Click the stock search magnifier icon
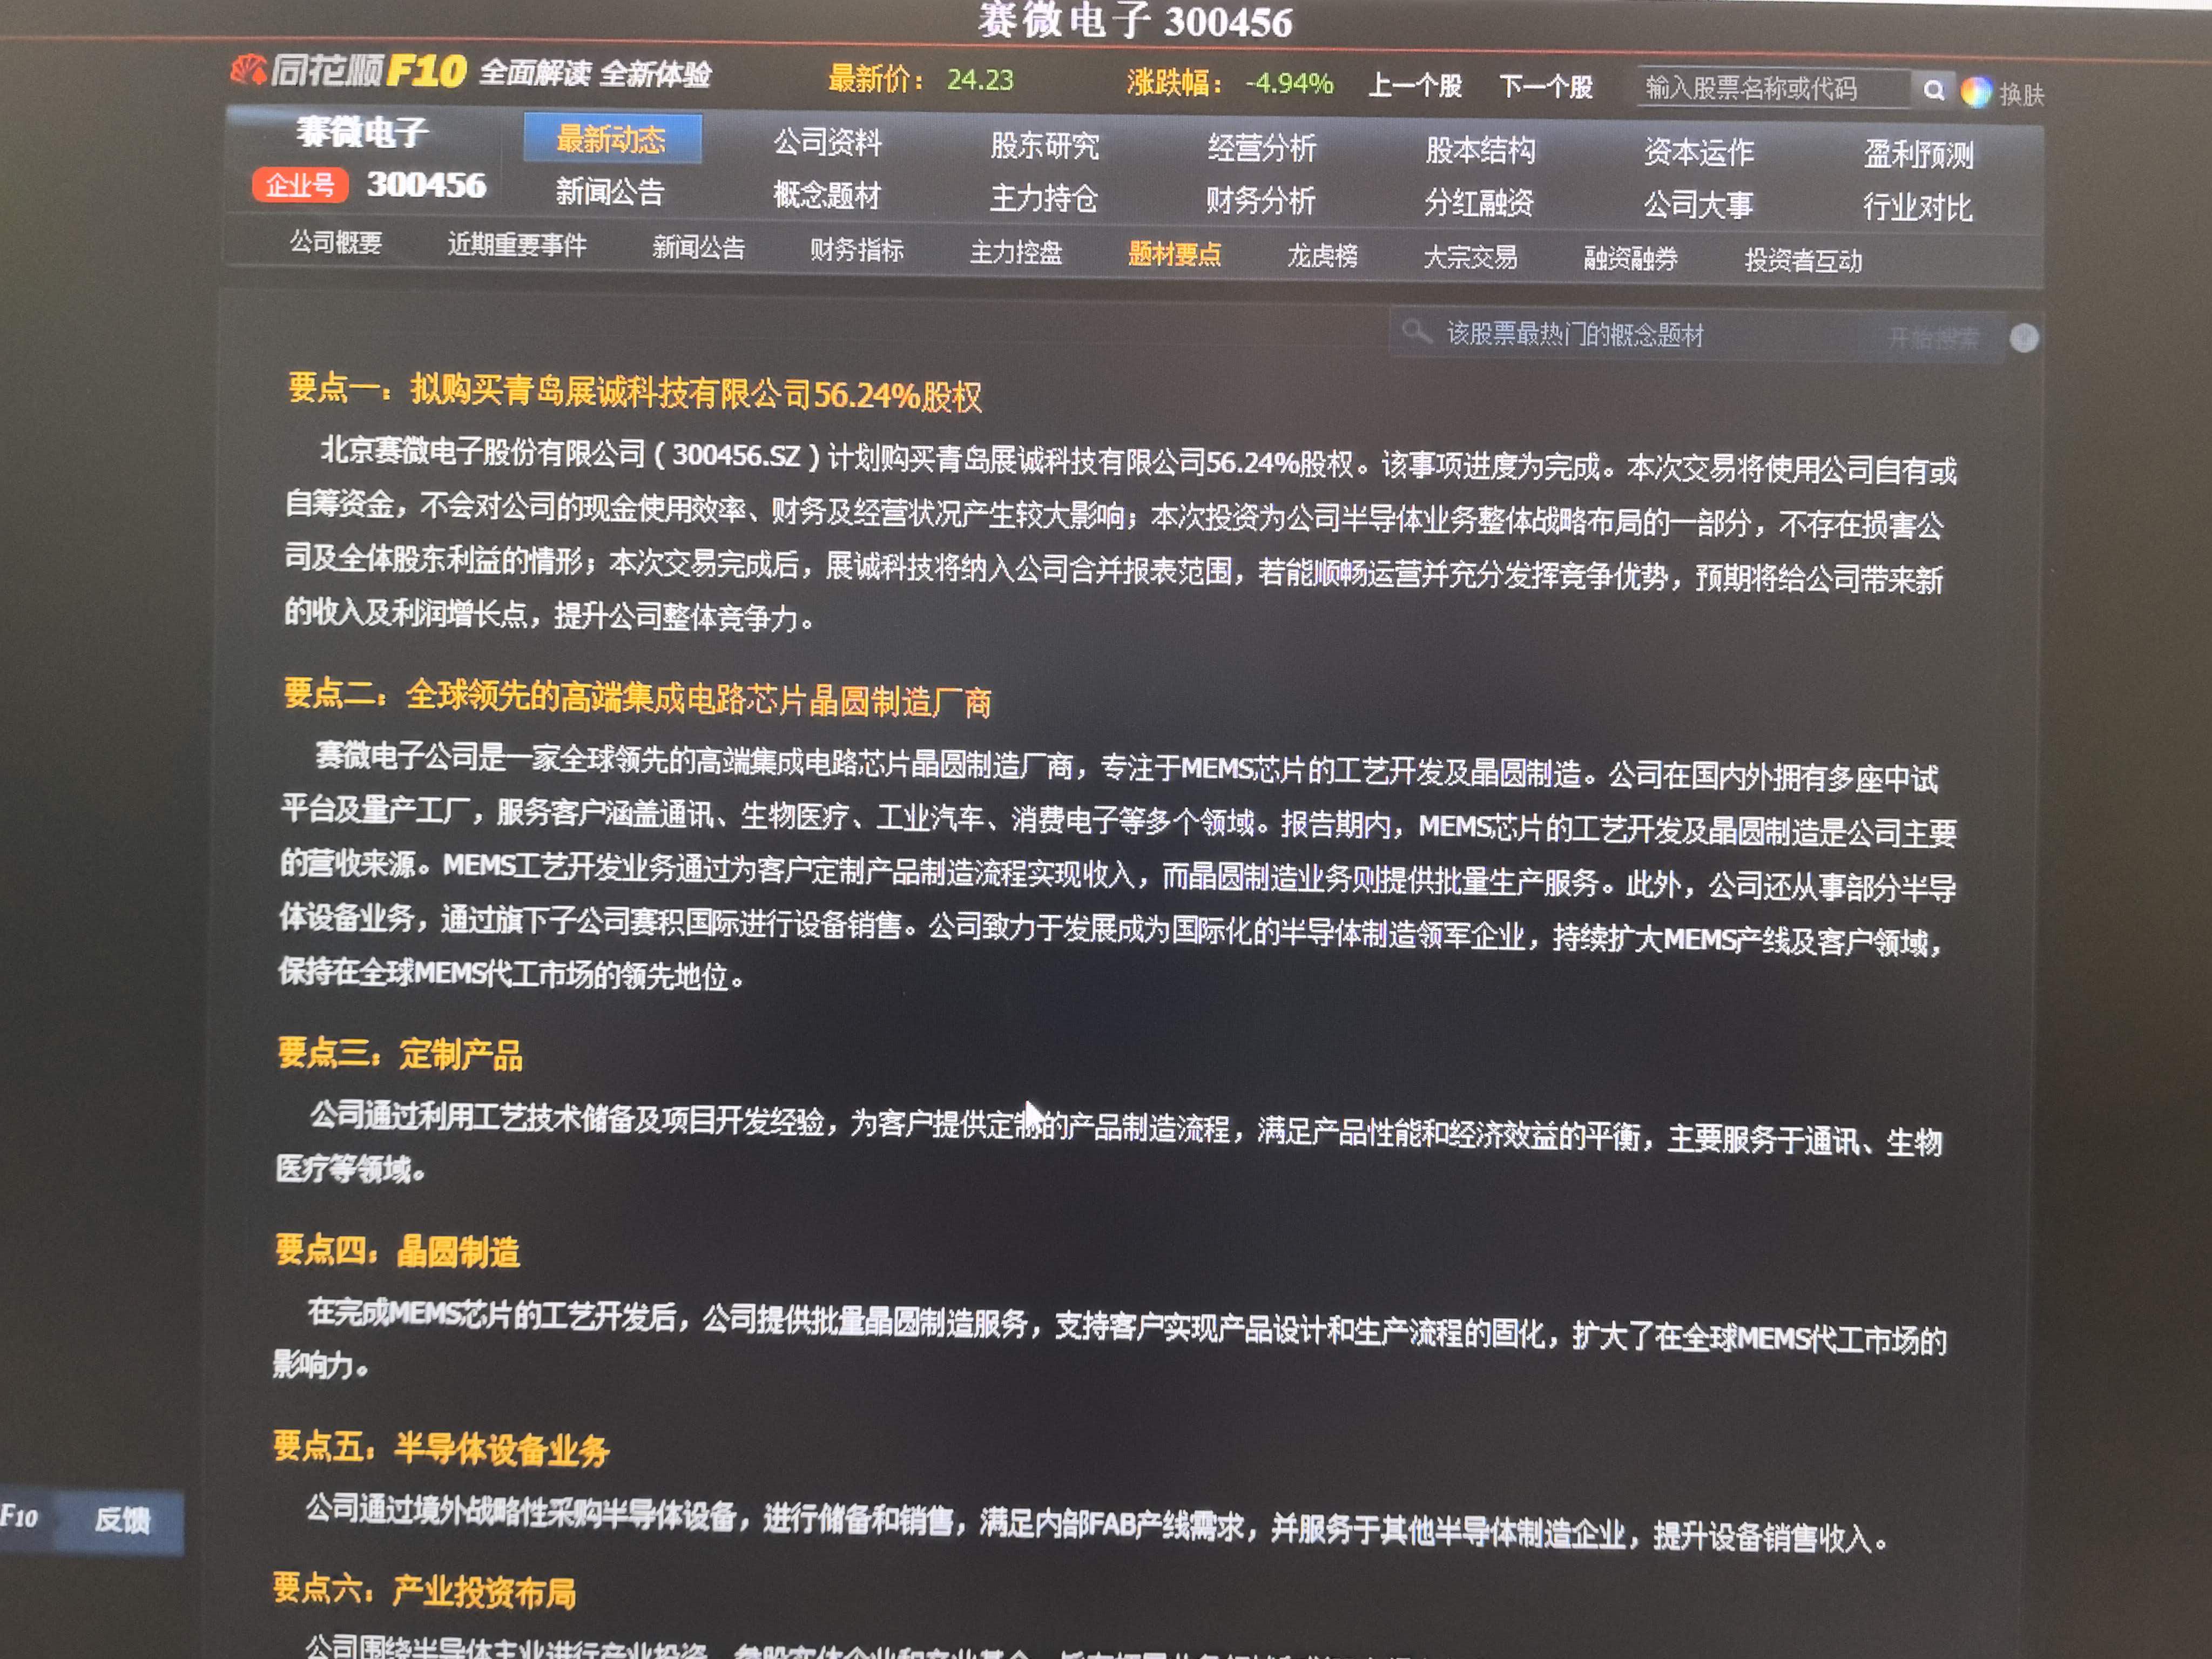 (x=1933, y=90)
